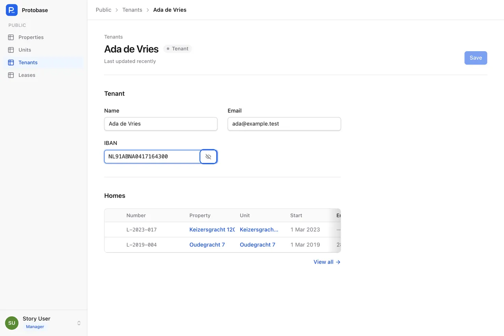Click the Save button
The image size is (504, 336).
pyautogui.click(x=476, y=58)
